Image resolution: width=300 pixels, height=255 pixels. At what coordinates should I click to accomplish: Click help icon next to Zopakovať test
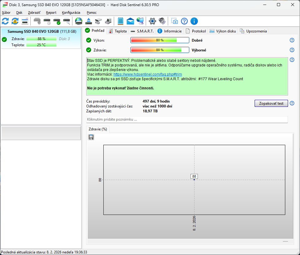[292, 103]
